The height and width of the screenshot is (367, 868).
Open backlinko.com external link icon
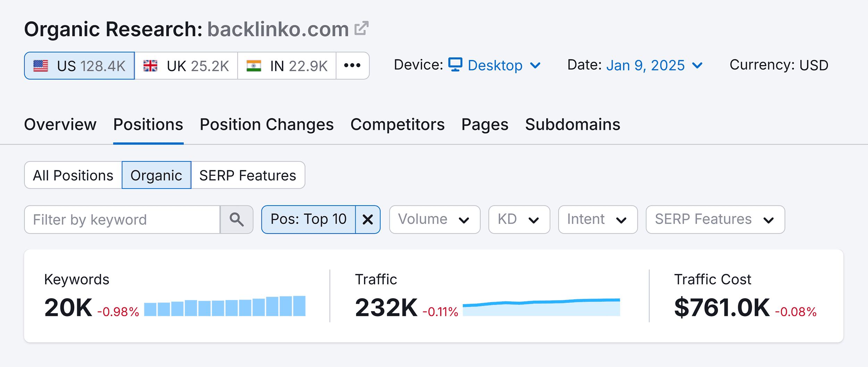click(361, 28)
